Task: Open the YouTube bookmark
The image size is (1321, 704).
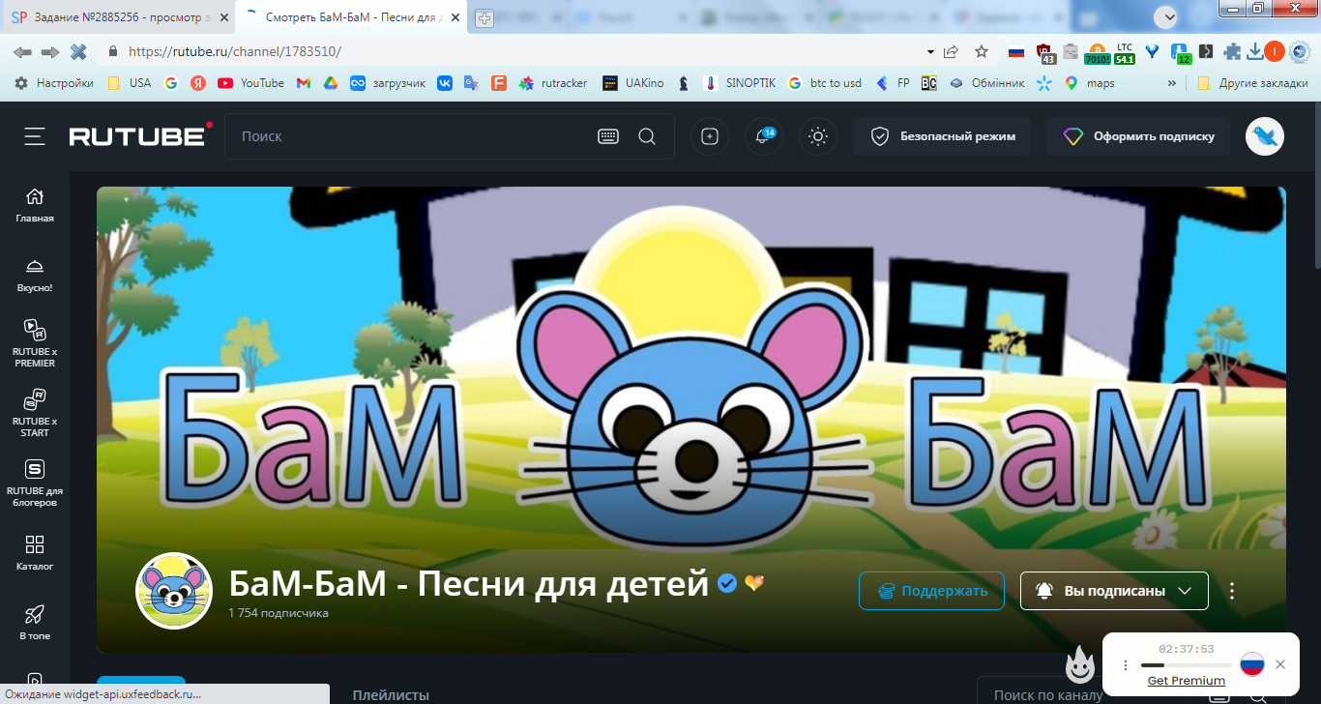Action: click(x=251, y=83)
